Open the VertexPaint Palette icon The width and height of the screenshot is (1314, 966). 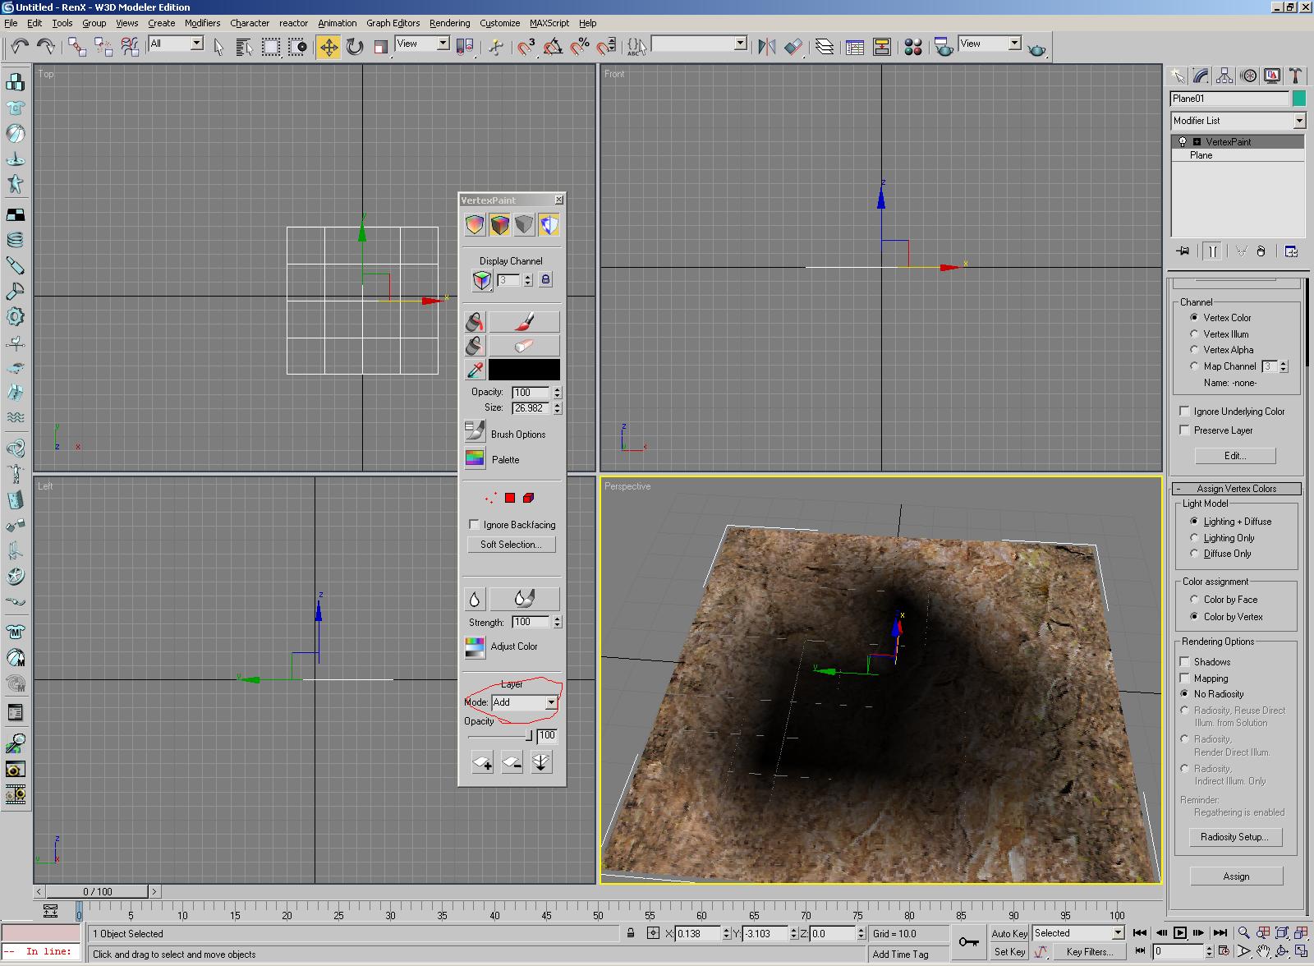coord(475,459)
